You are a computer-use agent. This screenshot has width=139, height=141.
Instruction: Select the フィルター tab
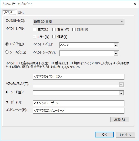9,12
